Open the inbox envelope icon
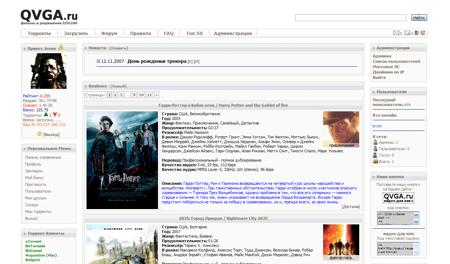 point(396,33)
